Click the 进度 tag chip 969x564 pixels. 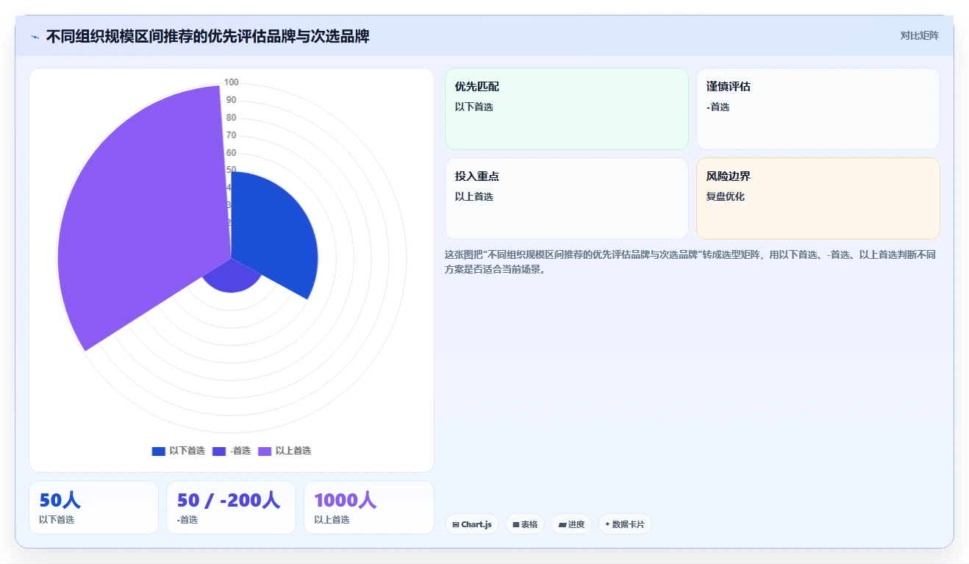571,524
